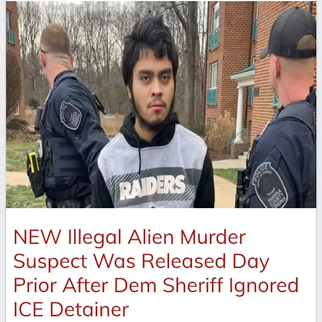Click the Fairfax County police patch at right
322x322 pixels.
click(270, 185)
